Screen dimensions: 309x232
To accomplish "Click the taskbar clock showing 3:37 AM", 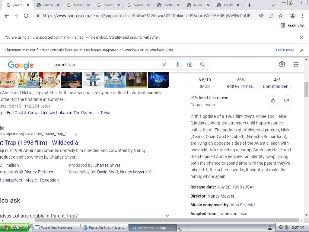I will (x=298, y=227).
